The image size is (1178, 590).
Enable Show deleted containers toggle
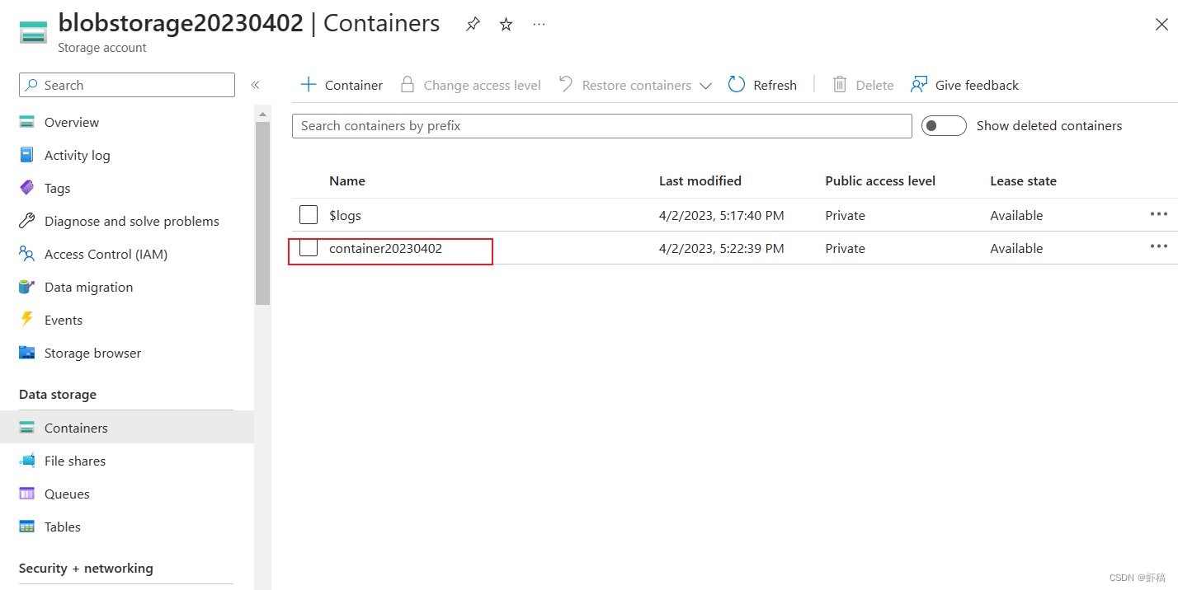coord(944,125)
